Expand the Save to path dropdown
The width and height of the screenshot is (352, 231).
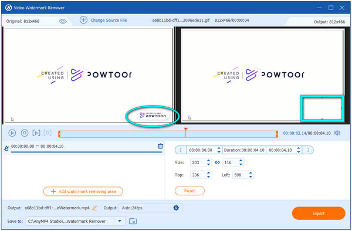pos(120,221)
